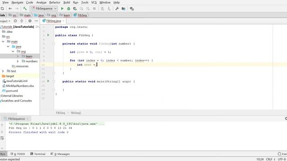Screen dimensions: 287x161
Task: Open the Event Log button
Action: (x=282, y=154)
